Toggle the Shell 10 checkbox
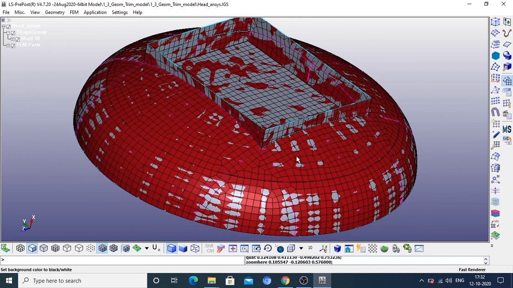Image resolution: width=513 pixels, height=288 pixels. pyautogui.click(x=17, y=40)
